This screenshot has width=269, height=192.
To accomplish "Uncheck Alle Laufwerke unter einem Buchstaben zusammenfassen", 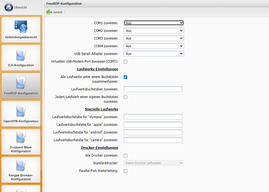I will (x=125, y=77).
